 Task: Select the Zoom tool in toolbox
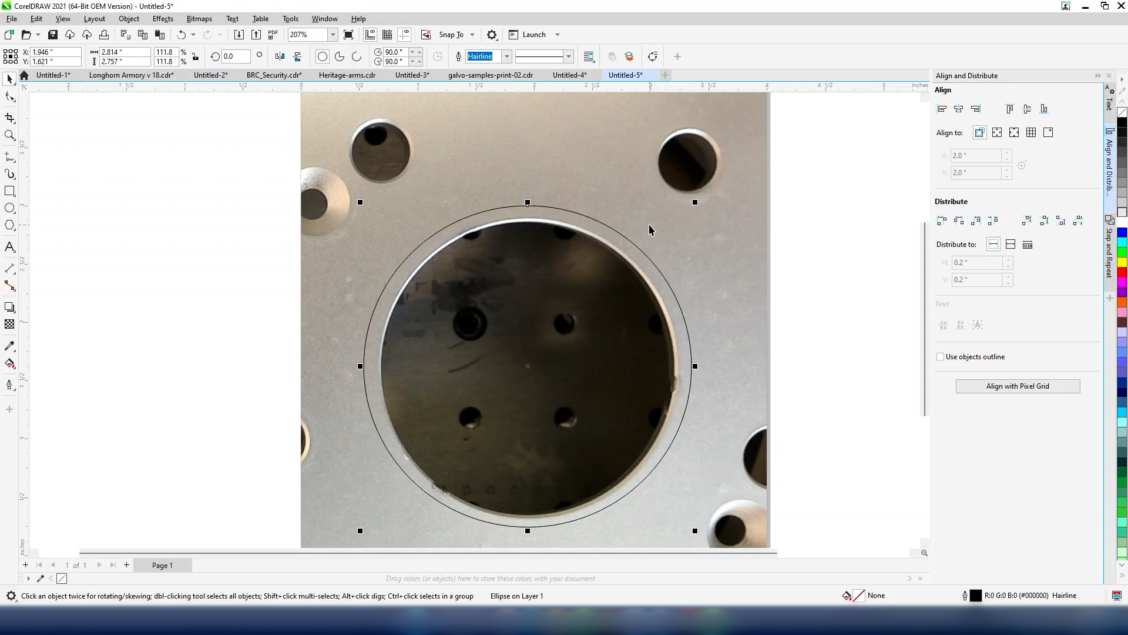(x=9, y=135)
